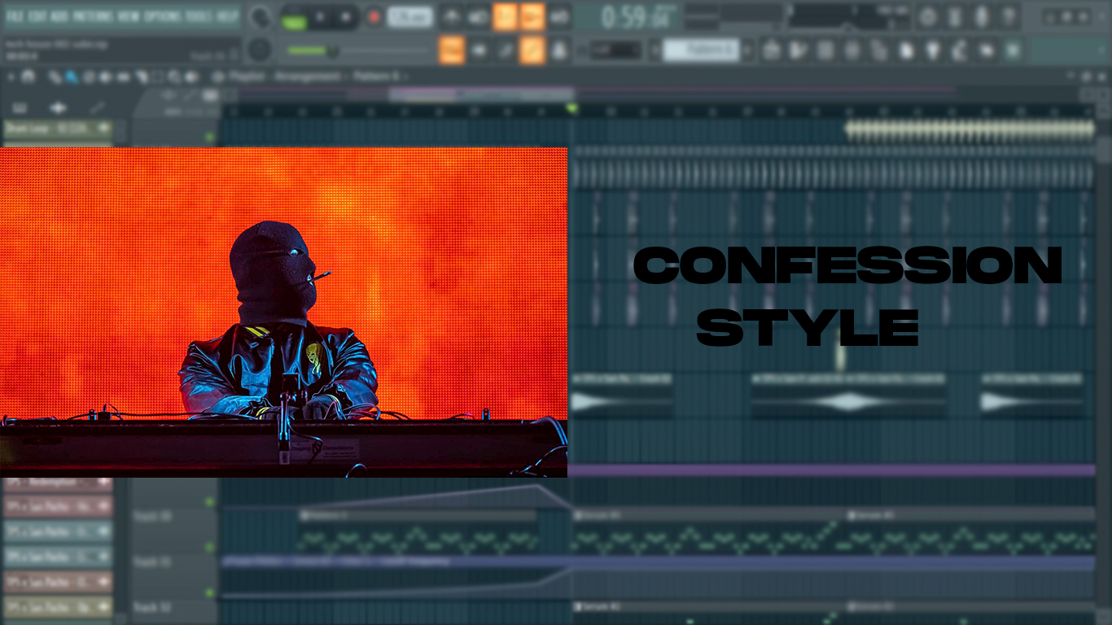
Task: Open the OPTIONS menu
Action: tap(162, 16)
